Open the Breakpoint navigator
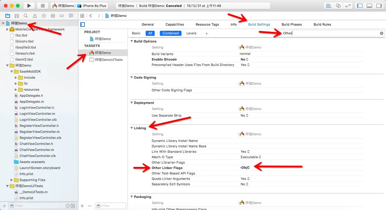 (x=62, y=16)
